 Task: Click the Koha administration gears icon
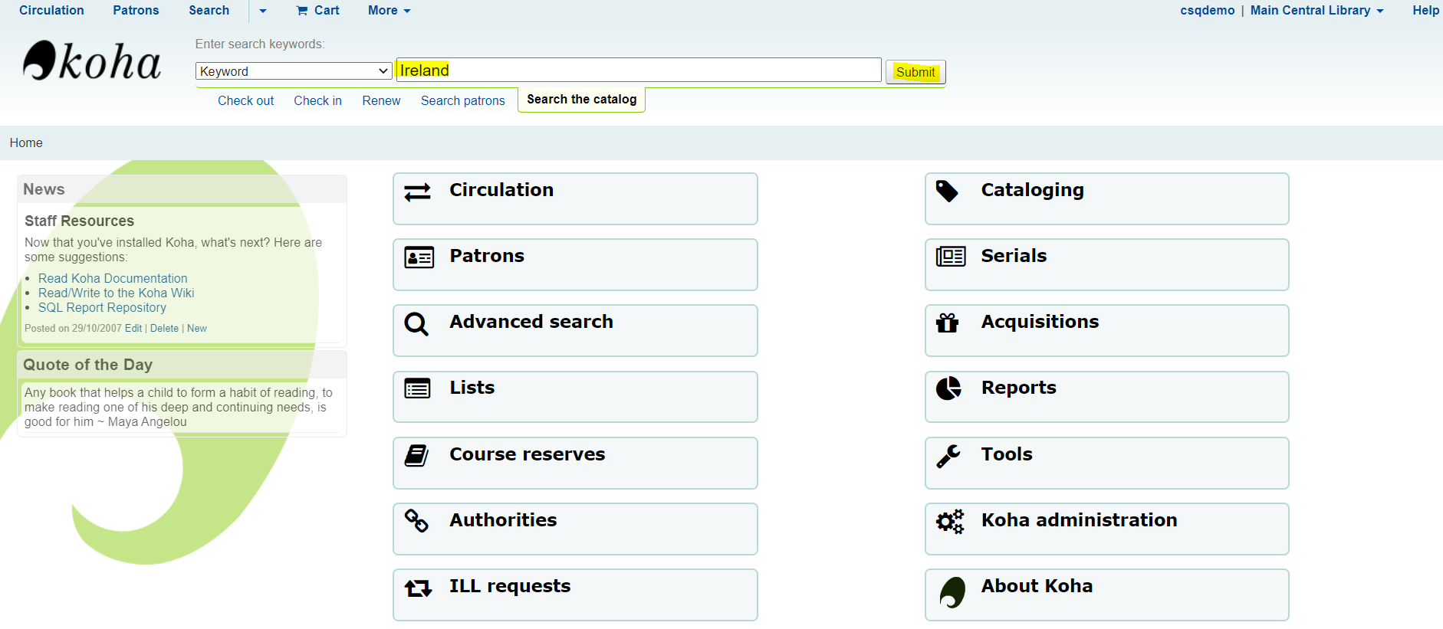pos(950,522)
